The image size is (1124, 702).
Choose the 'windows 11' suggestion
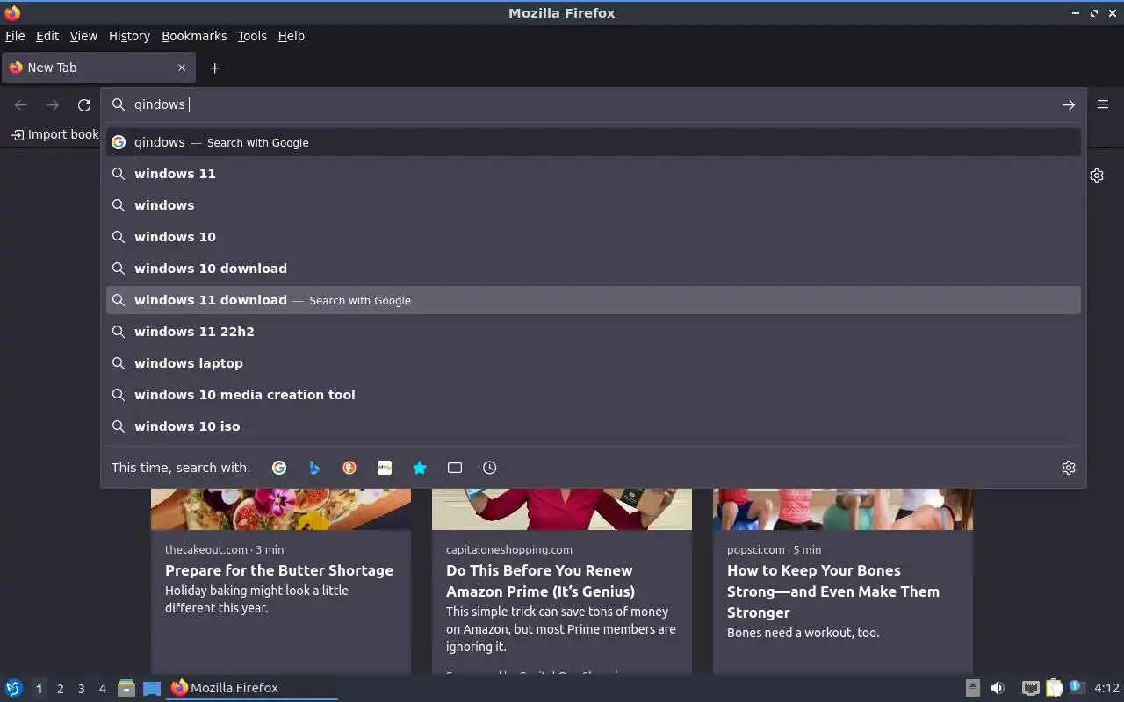(594, 174)
